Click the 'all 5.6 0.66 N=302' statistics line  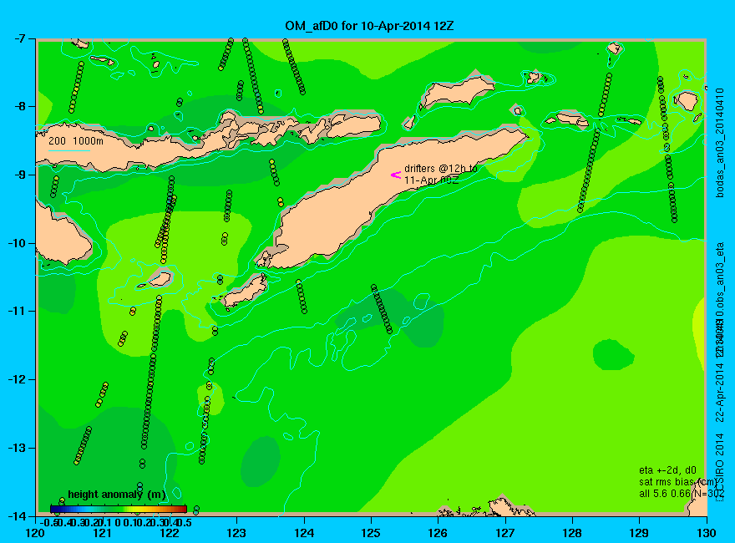682,494
